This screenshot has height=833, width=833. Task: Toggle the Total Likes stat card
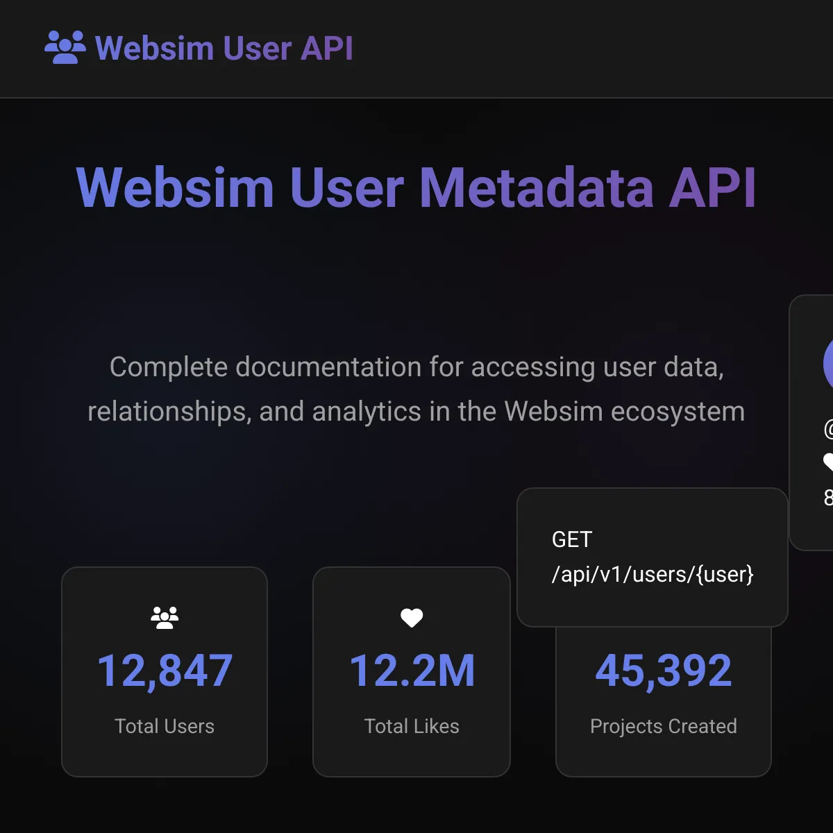coord(411,670)
